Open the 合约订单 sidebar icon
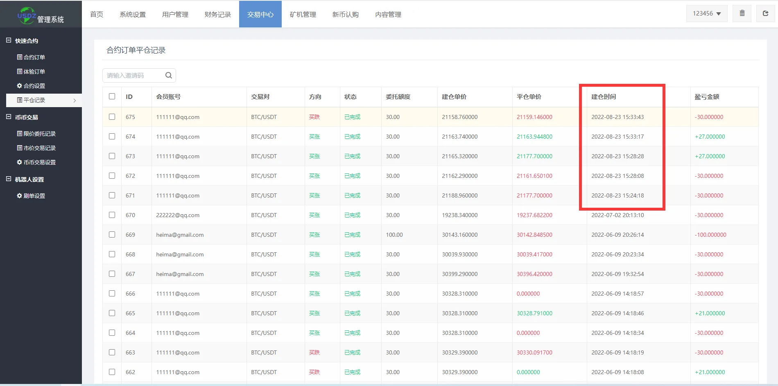Image resolution: width=778 pixels, height=386 pixels. (x=19, y=57)
